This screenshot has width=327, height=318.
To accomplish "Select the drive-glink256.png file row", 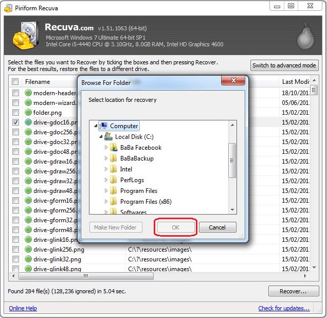I will [x=160, y=249].
